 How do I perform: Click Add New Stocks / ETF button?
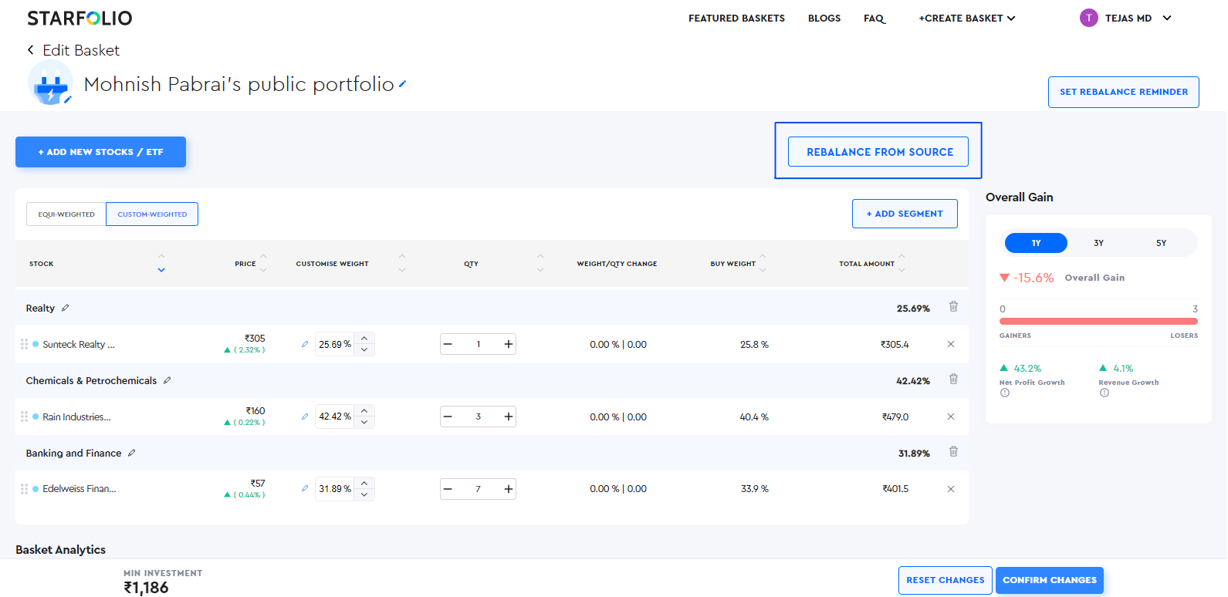click(x=100, y=152)
